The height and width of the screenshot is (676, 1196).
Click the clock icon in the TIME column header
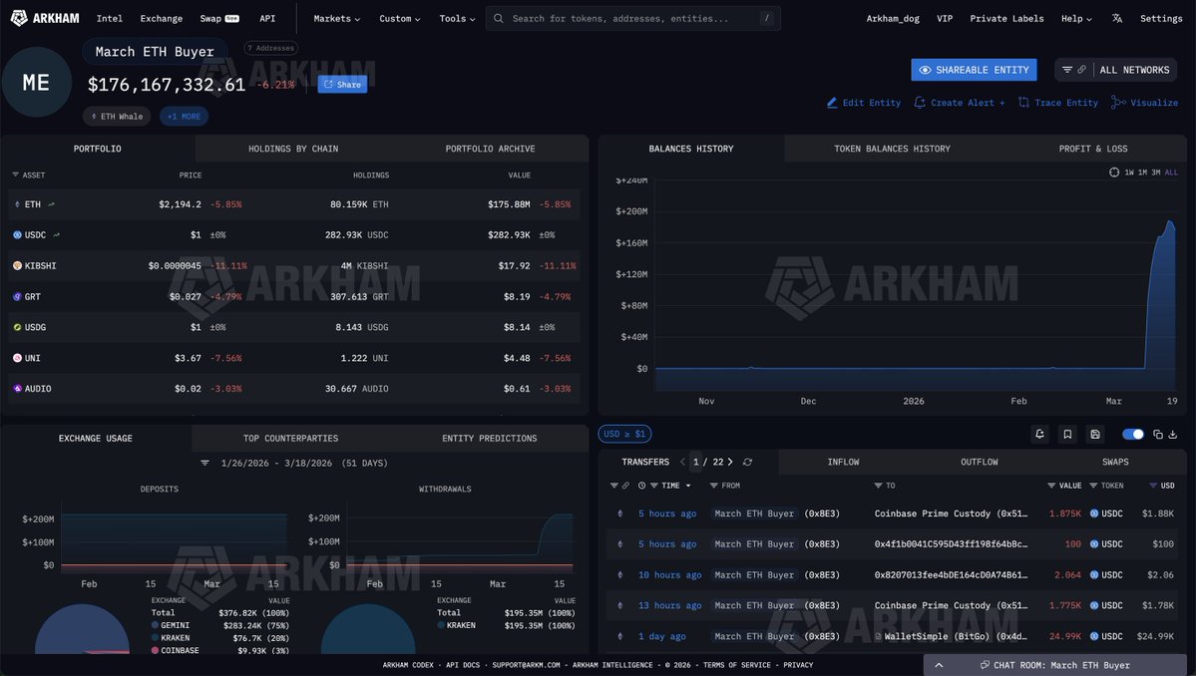(641, 486)
